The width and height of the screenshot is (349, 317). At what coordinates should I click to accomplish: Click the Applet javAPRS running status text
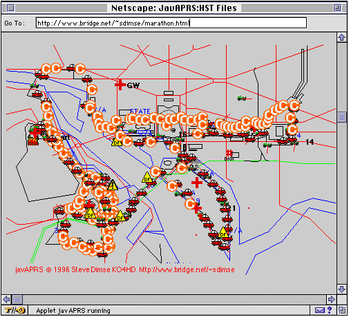(x=73, y=311)
